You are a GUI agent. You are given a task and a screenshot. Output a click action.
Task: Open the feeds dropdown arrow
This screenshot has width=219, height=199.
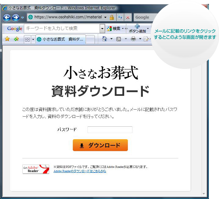click(x=126, y=39)
